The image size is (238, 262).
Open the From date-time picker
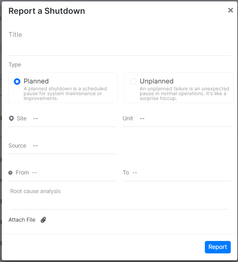pos(62,173)
